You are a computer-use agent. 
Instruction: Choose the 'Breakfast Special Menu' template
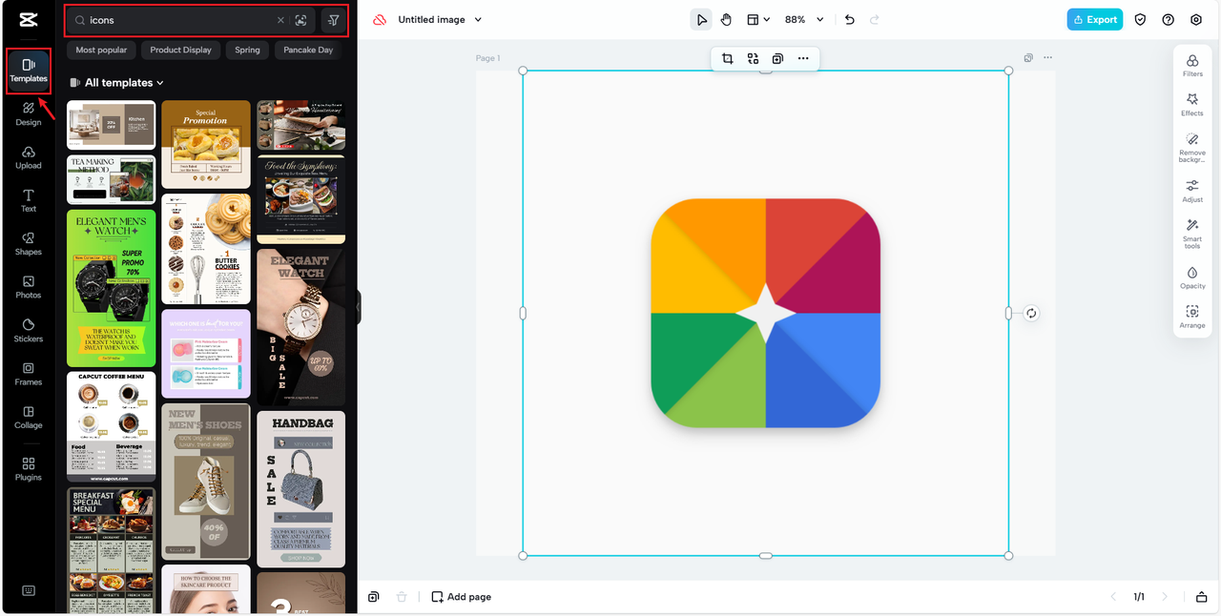pyautogui.click(x=111, y=550)
